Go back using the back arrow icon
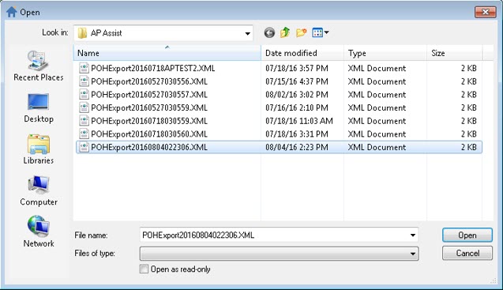The image size is (503, 290). point(269,32)
